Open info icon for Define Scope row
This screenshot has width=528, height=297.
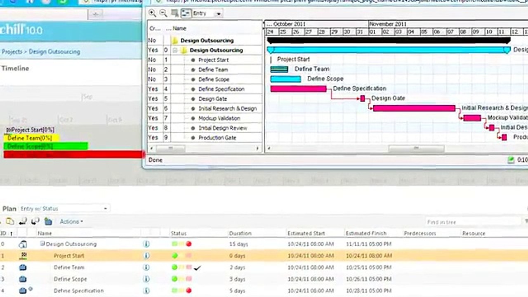(x=146, y=279)
